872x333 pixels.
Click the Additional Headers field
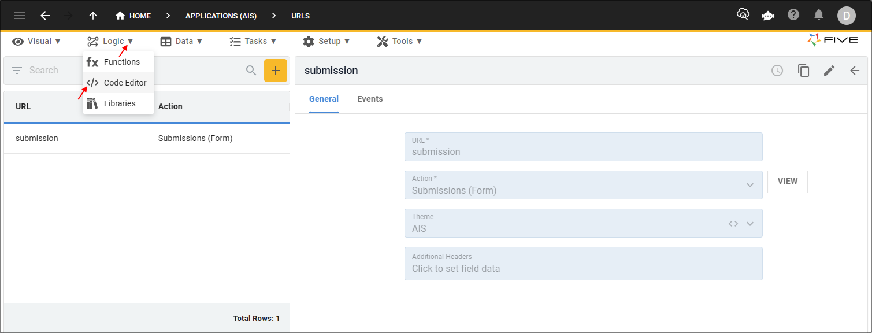(583, 264)
